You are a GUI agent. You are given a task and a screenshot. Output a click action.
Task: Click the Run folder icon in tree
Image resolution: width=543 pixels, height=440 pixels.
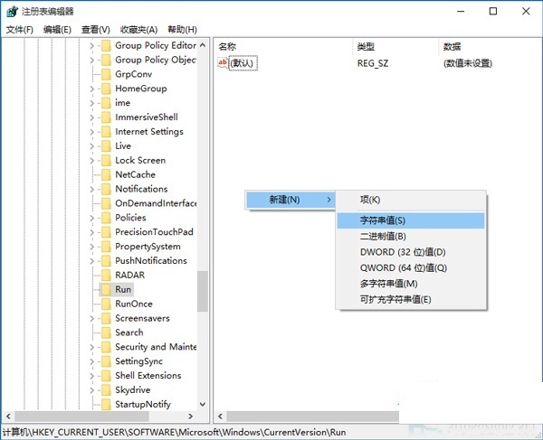pyautogui.click(x=106, y=289)
